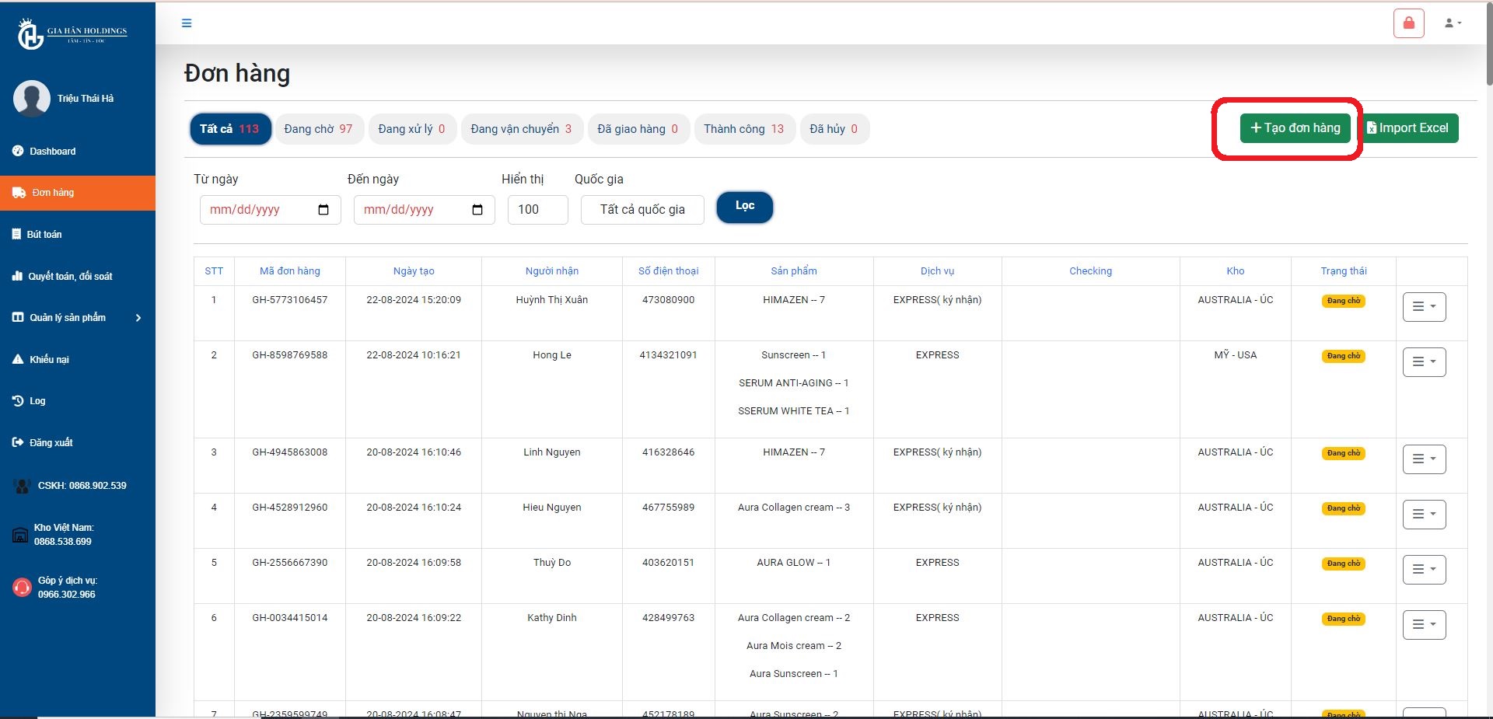Open action menu for order GH-4945863008
This screenshot has height=719, width=1493.
pos(1424,459)
